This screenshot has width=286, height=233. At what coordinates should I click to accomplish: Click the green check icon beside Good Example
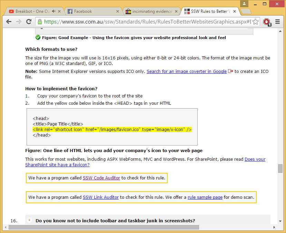point(38,37)
